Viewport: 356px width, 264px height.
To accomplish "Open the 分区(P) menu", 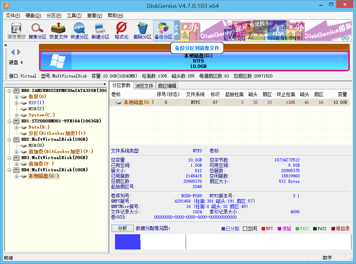I will tap(54, 15).
